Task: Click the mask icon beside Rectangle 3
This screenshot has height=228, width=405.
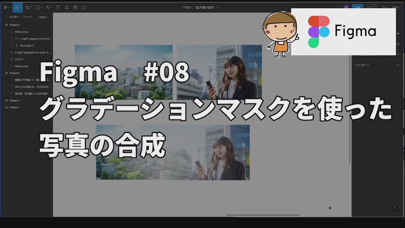Action: pyautogui.click(x=17, y=46)
